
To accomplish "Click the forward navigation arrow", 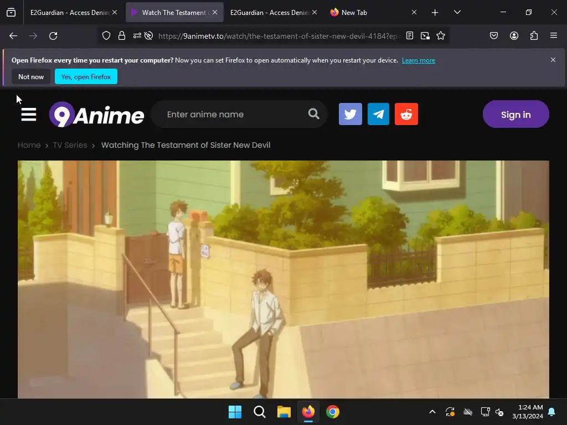I will pos(33,36).
